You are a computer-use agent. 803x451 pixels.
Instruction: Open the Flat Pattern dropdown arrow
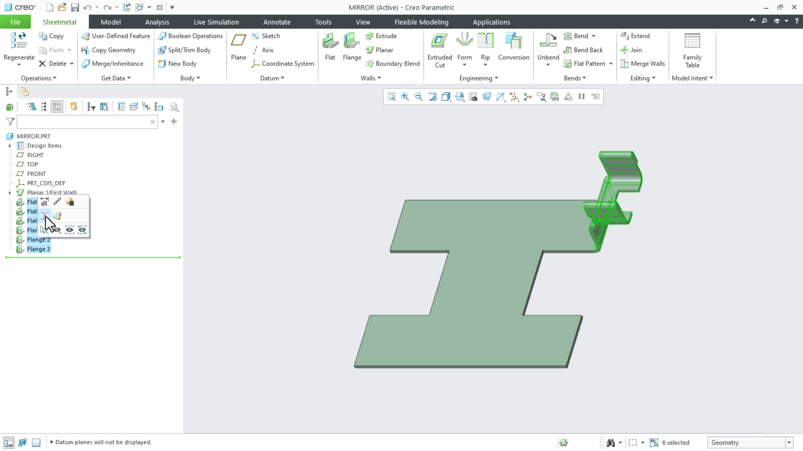coord(611,64)
